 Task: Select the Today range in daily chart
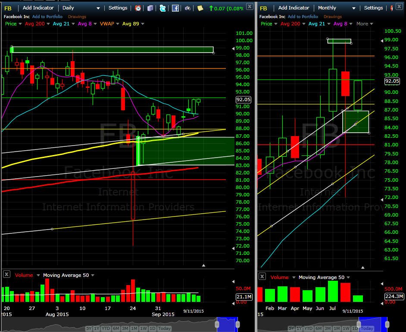164,329
